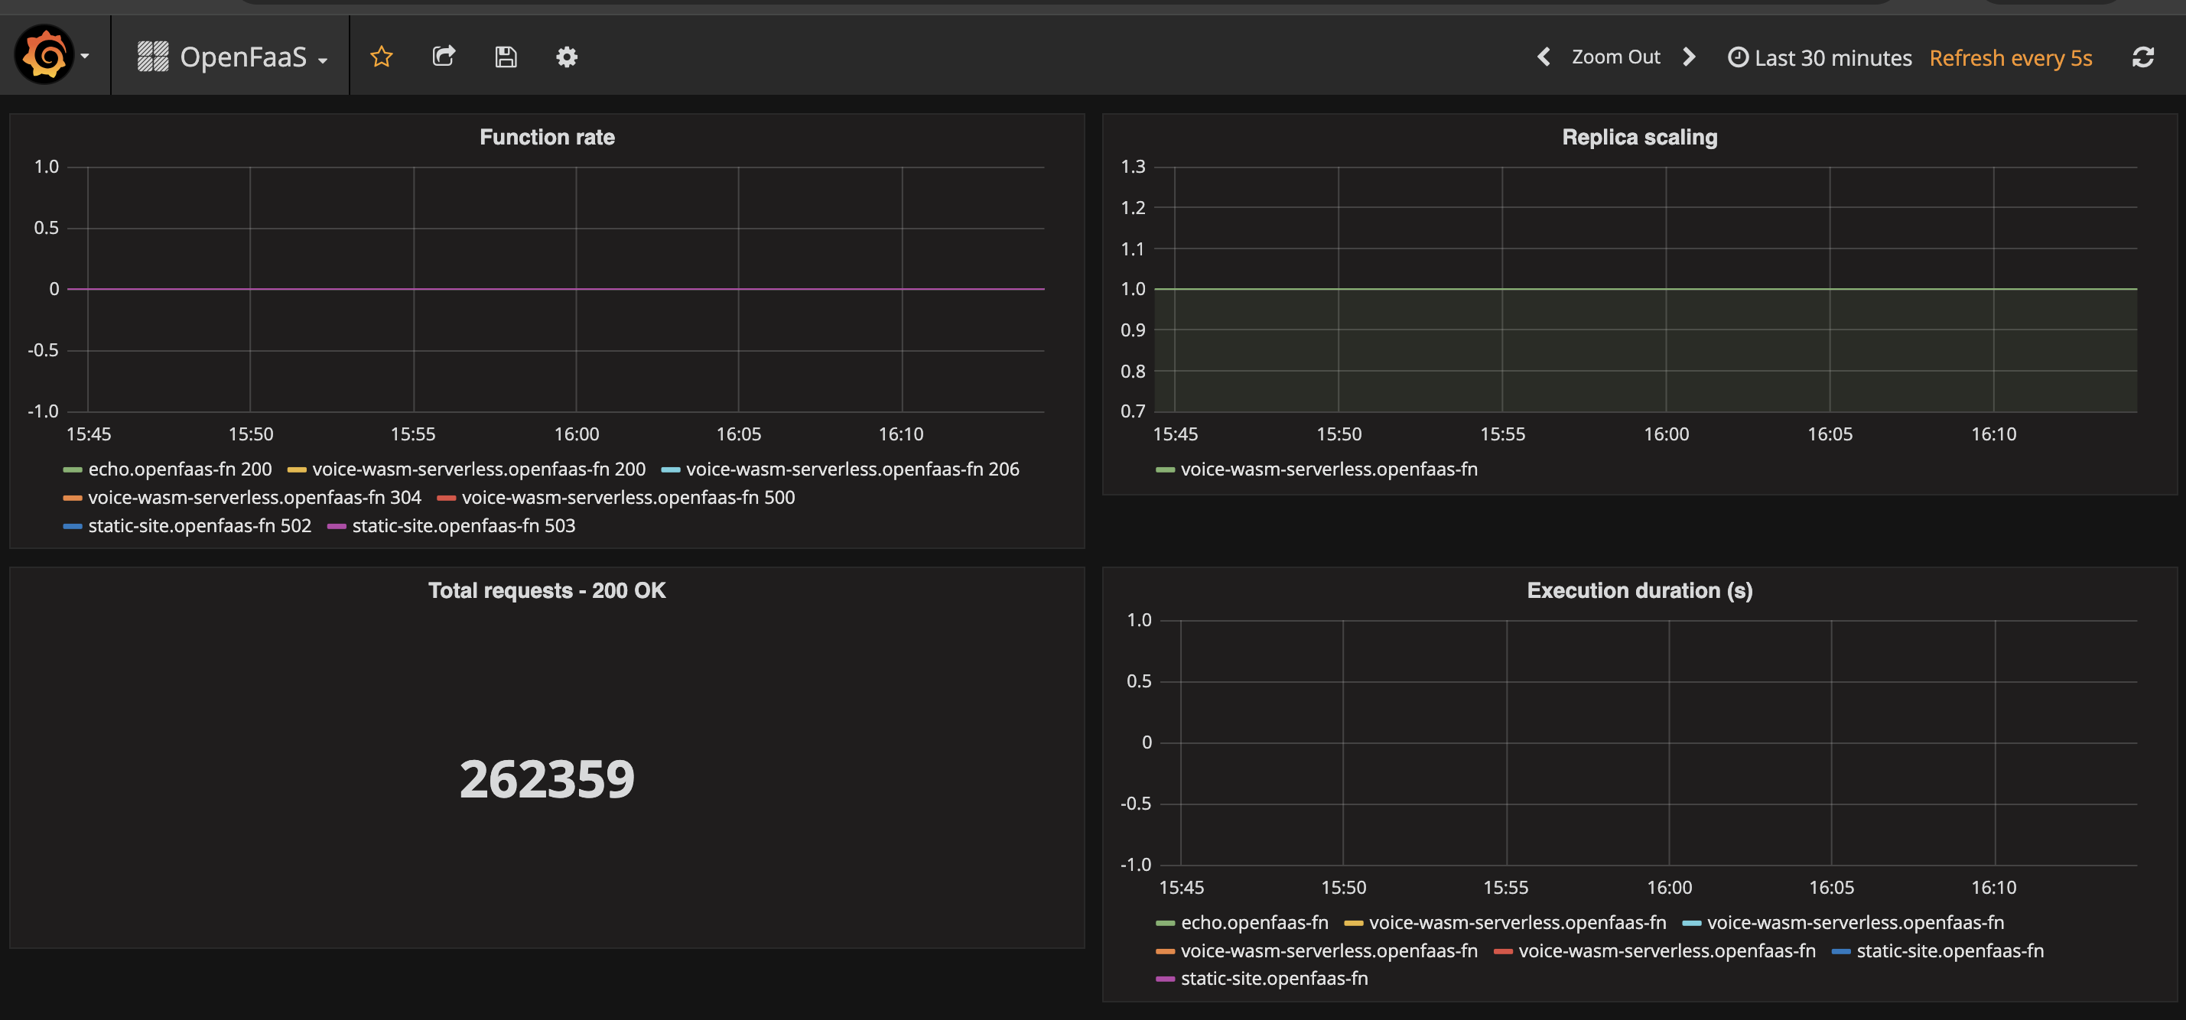
Task: Open dashboard settings gear
Action: pyautogui.click(x=567, y=57)
